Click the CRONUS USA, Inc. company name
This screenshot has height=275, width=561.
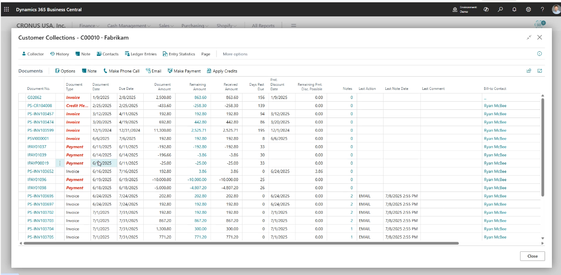[41, 26]
